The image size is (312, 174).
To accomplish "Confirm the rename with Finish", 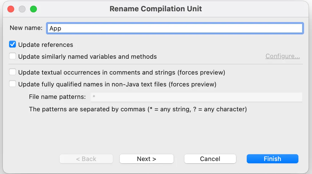I will [x=272, y=159].
